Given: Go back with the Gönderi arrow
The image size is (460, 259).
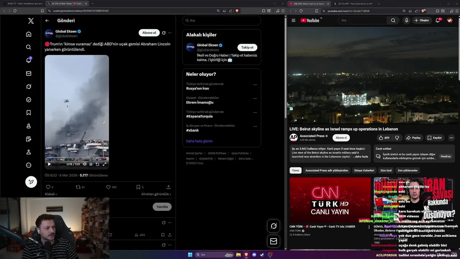Looking at the screenshot, I should [47, 21].
